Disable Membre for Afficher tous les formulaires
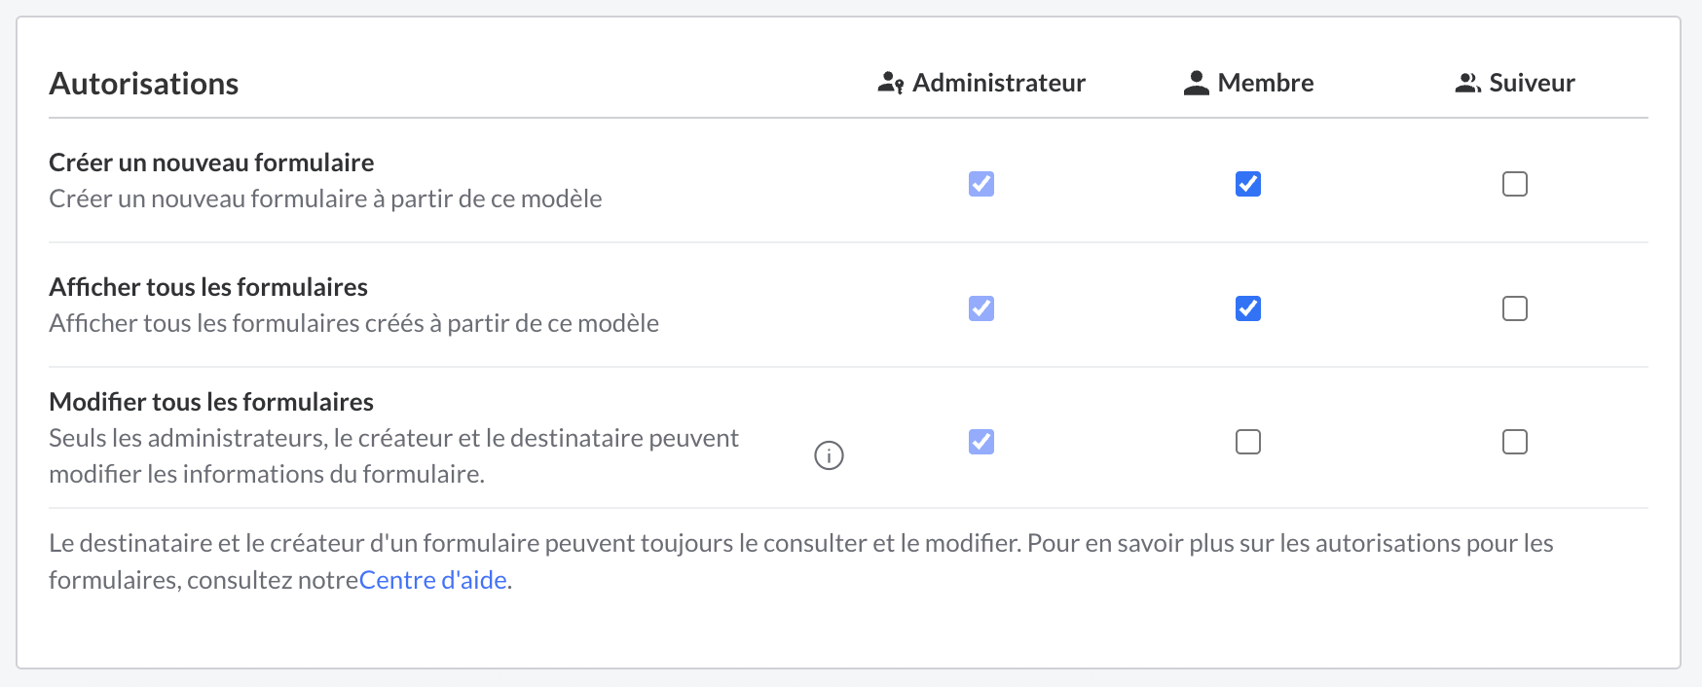Viewport: 1702px width, 687px height. (x=1248, y=307)
